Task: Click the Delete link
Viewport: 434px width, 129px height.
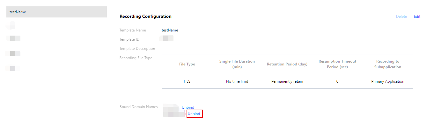Action: (401, 17)
